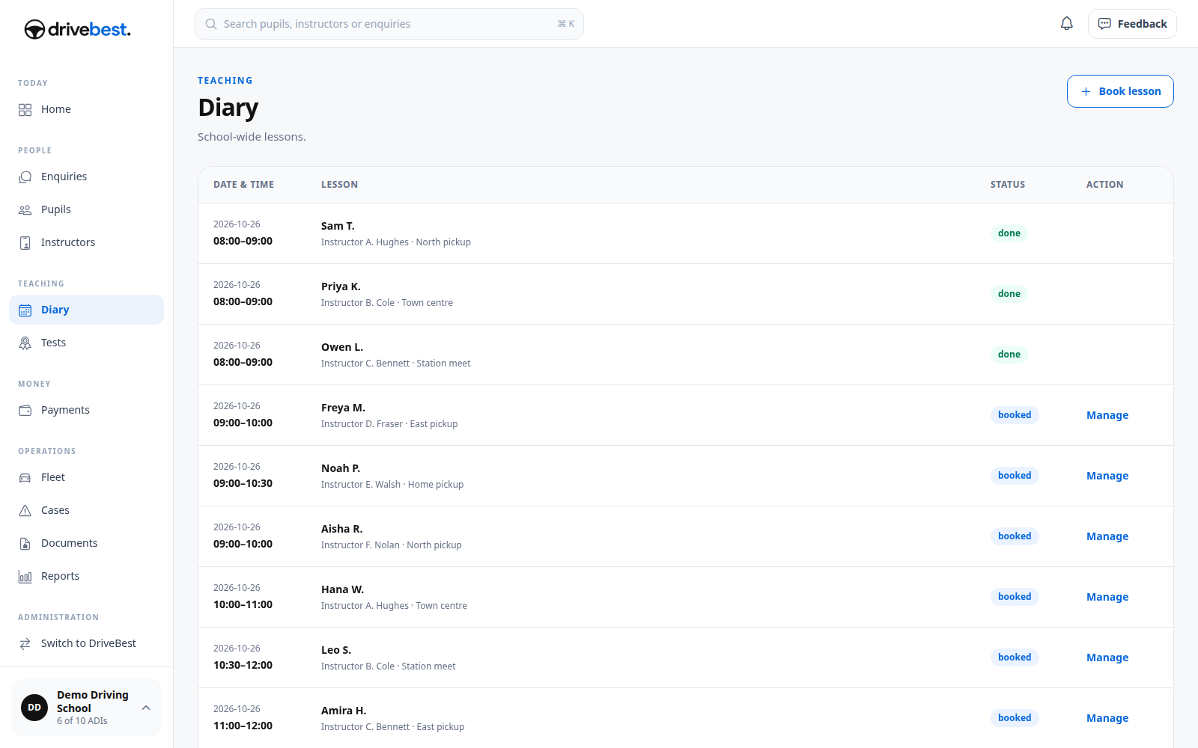Click the Switch to DriveBest arrows icon

coord(25,643)
